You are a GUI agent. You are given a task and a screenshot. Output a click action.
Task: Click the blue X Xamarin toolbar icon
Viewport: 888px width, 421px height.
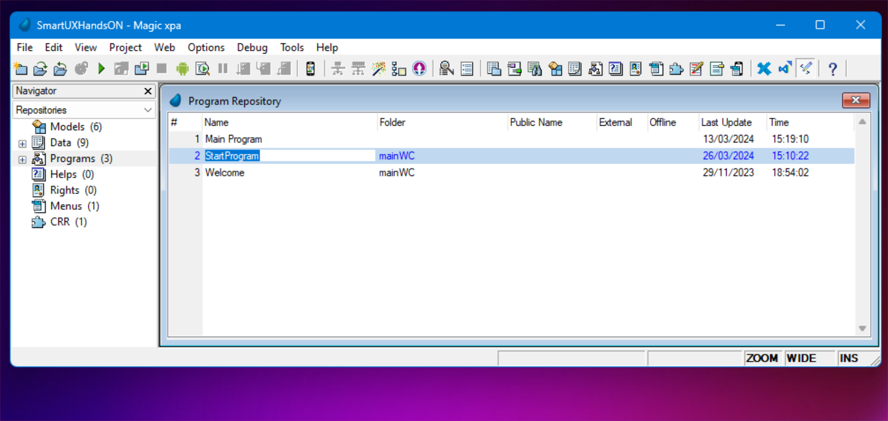point(764,69)
